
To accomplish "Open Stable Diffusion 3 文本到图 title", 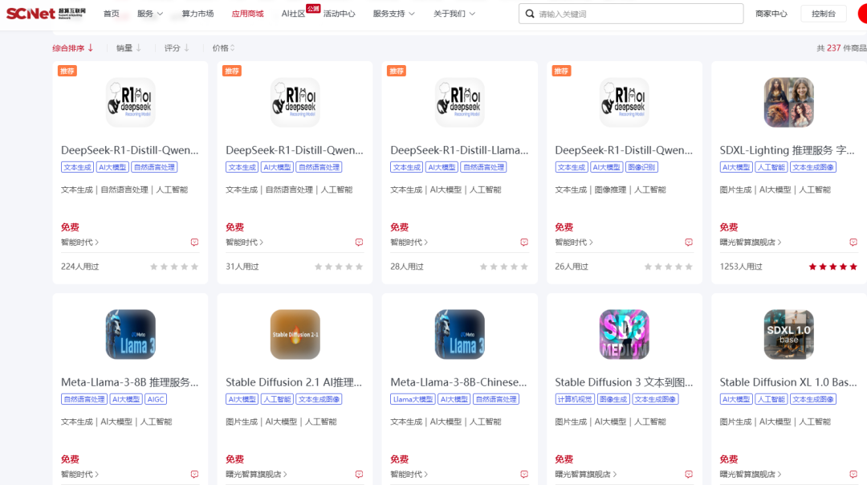I will 624,382.
